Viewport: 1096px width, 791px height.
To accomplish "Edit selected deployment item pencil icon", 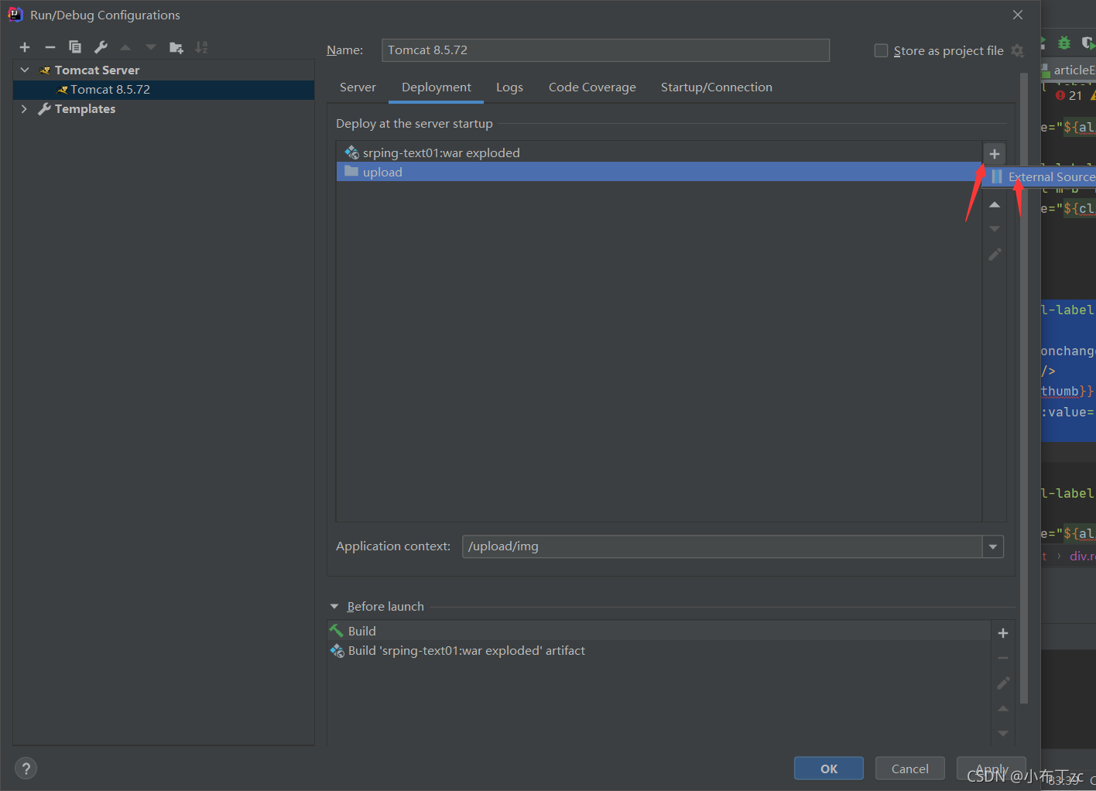I will tap(995, 254).
